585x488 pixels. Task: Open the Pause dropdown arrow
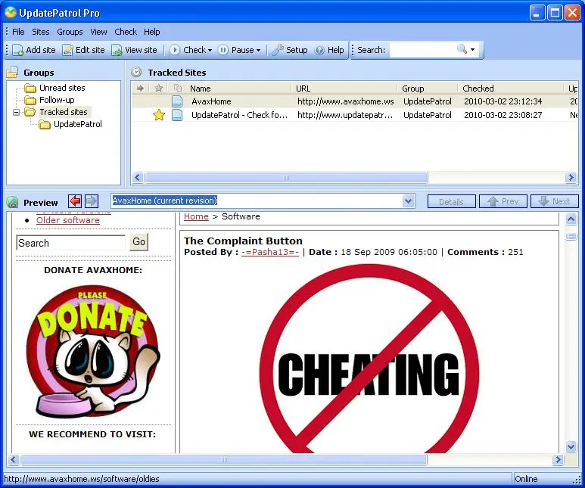(x=258, y=51)
